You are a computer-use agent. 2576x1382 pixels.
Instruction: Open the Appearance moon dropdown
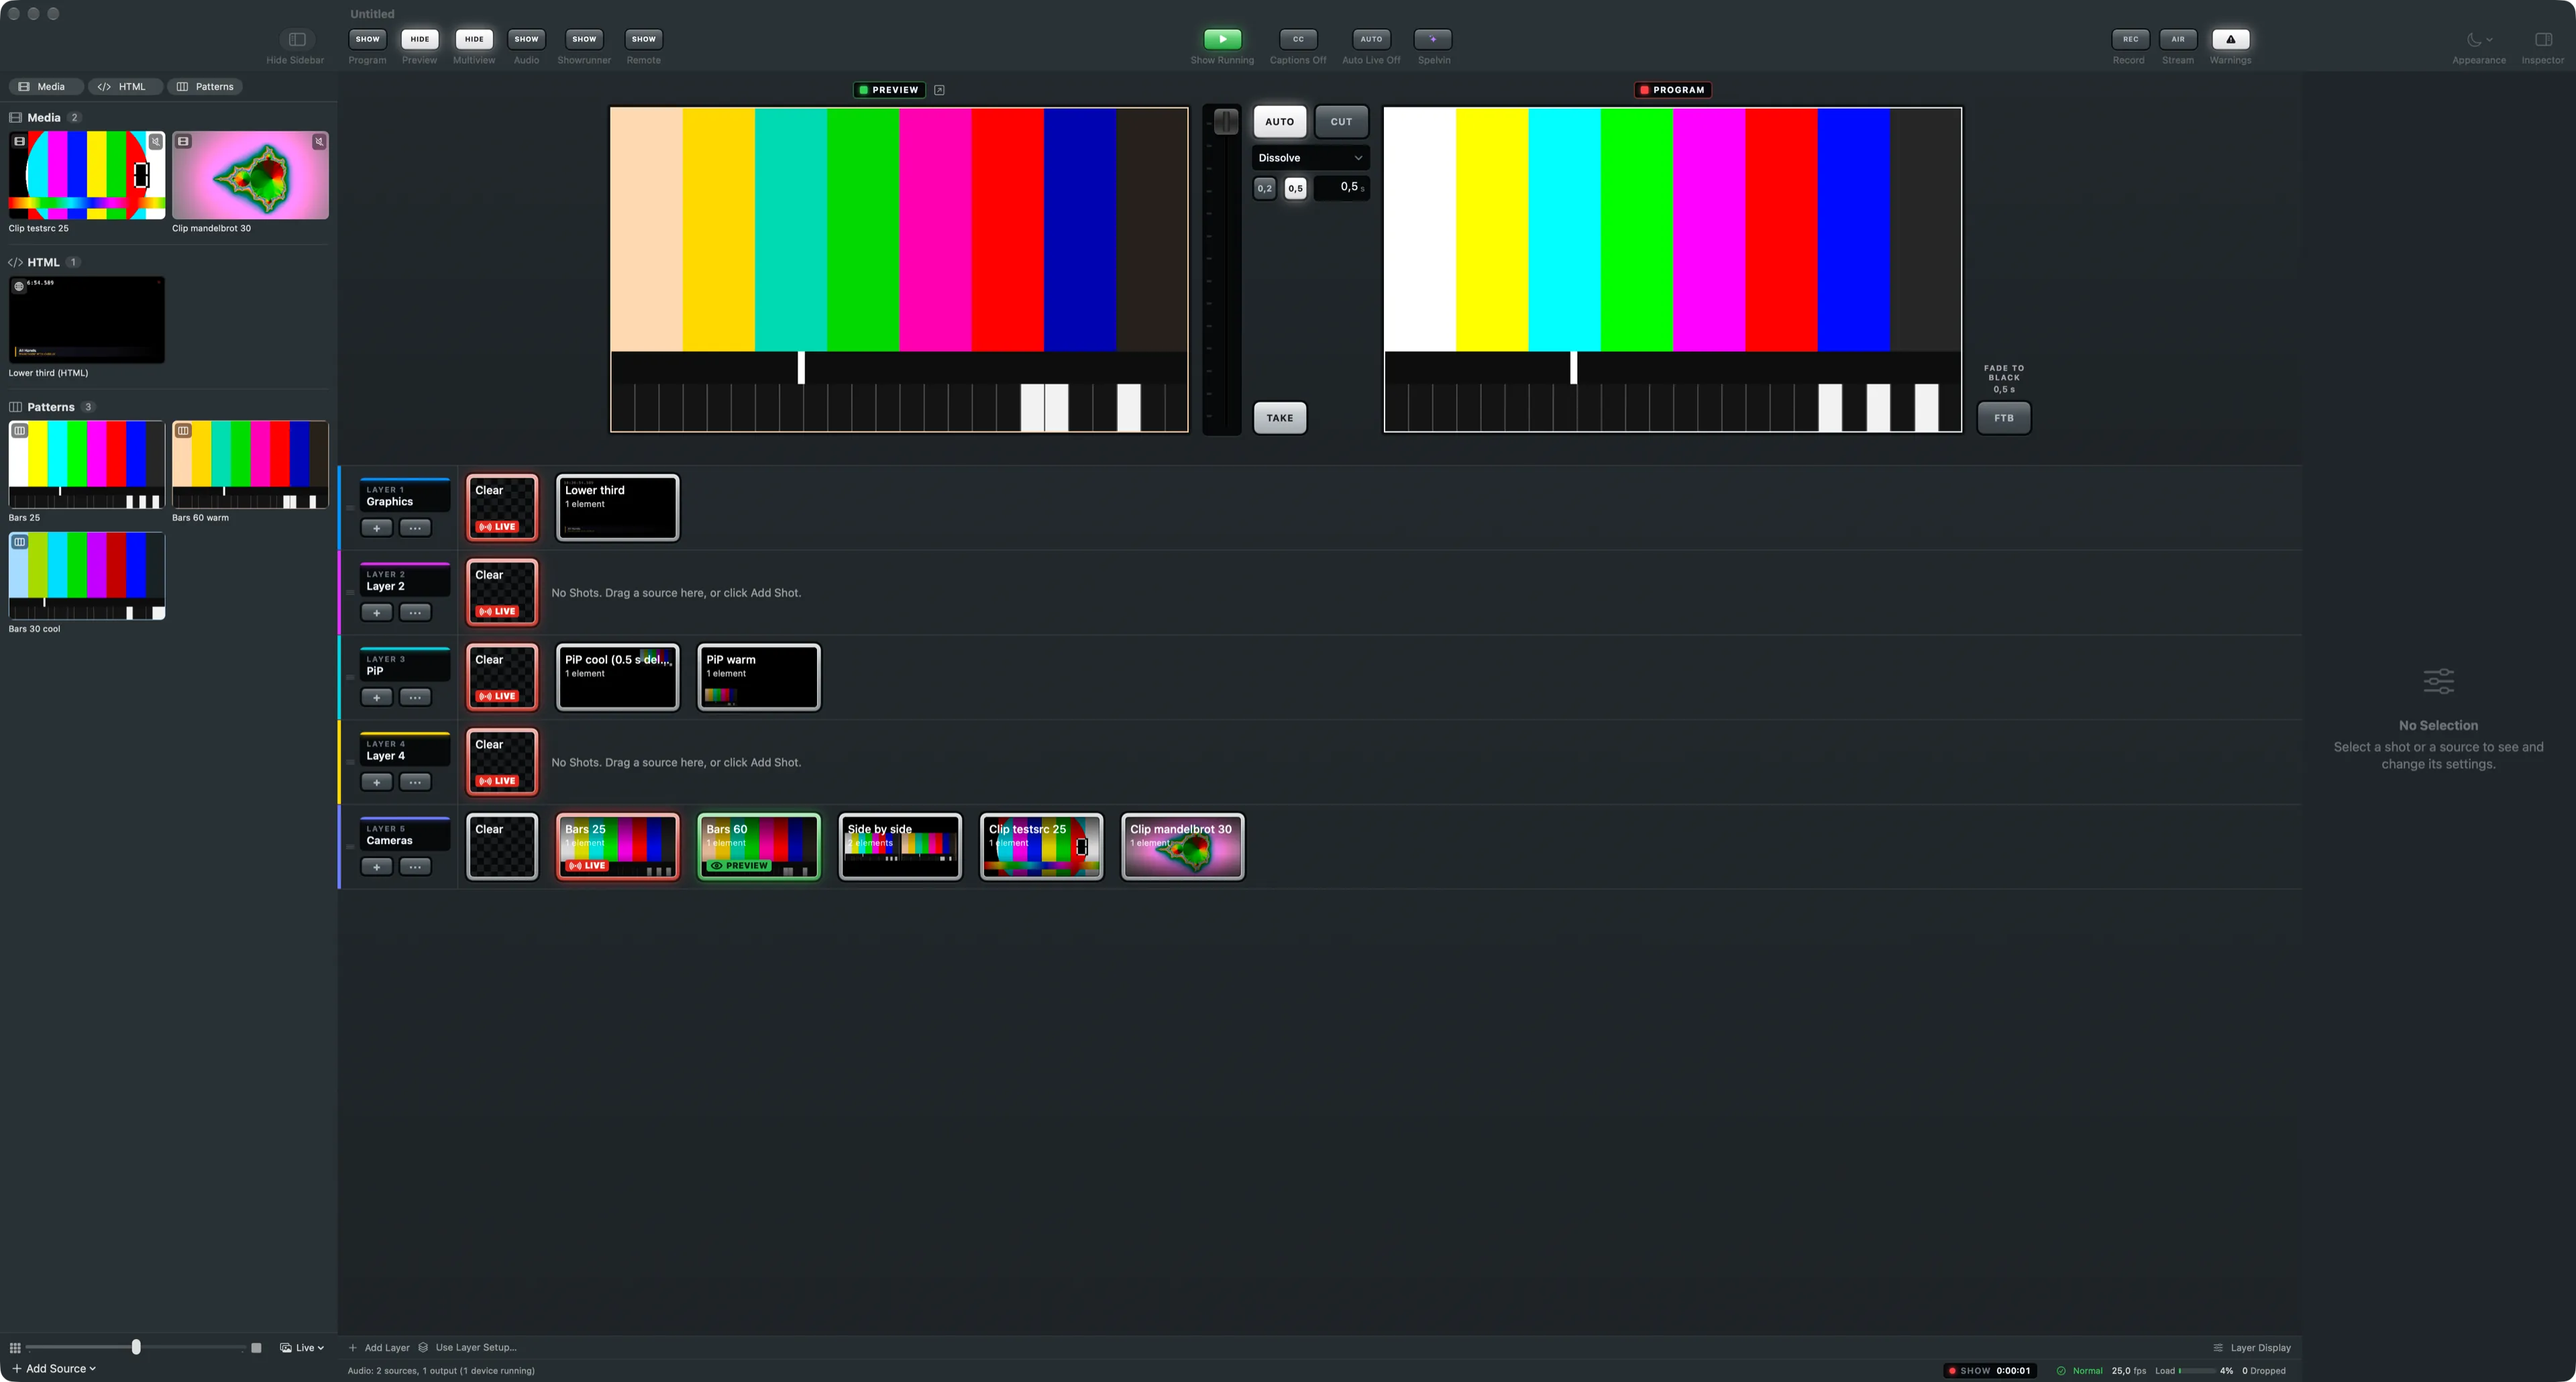pos(2479,39)
